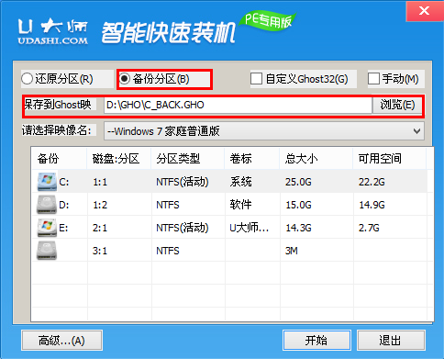Close the window with red X
444x359 pixels.
[425, 11]
